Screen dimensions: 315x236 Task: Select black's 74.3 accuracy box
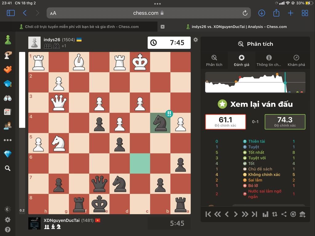[x=285, y=122]
